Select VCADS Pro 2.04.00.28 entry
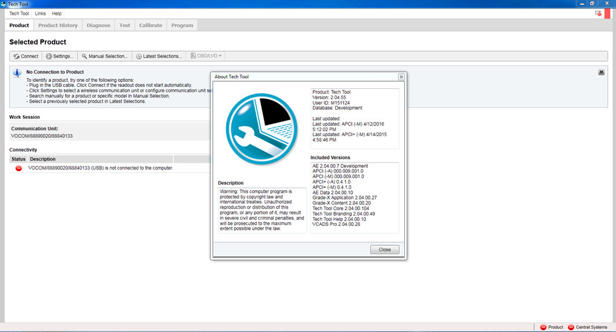This screenshot has height=332, width=616. point(336,224)
